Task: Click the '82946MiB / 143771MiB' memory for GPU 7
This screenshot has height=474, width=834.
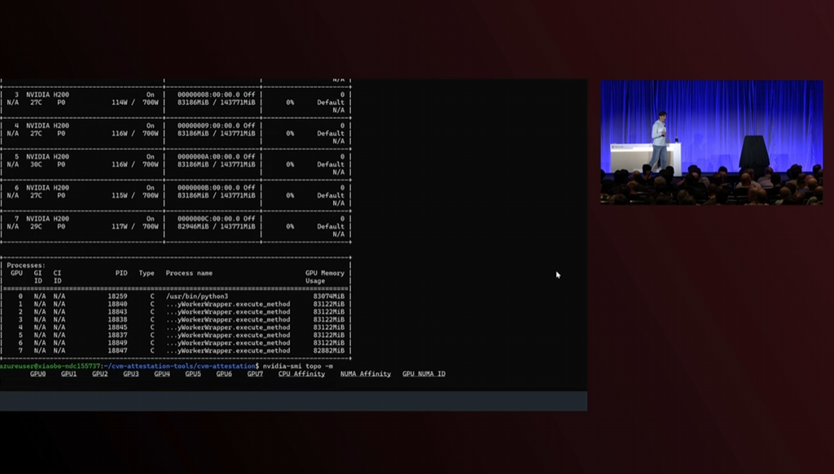Action: tap(216, 226)
